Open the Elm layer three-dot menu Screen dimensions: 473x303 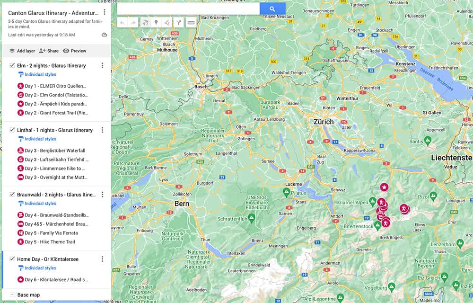pos(103,65)
